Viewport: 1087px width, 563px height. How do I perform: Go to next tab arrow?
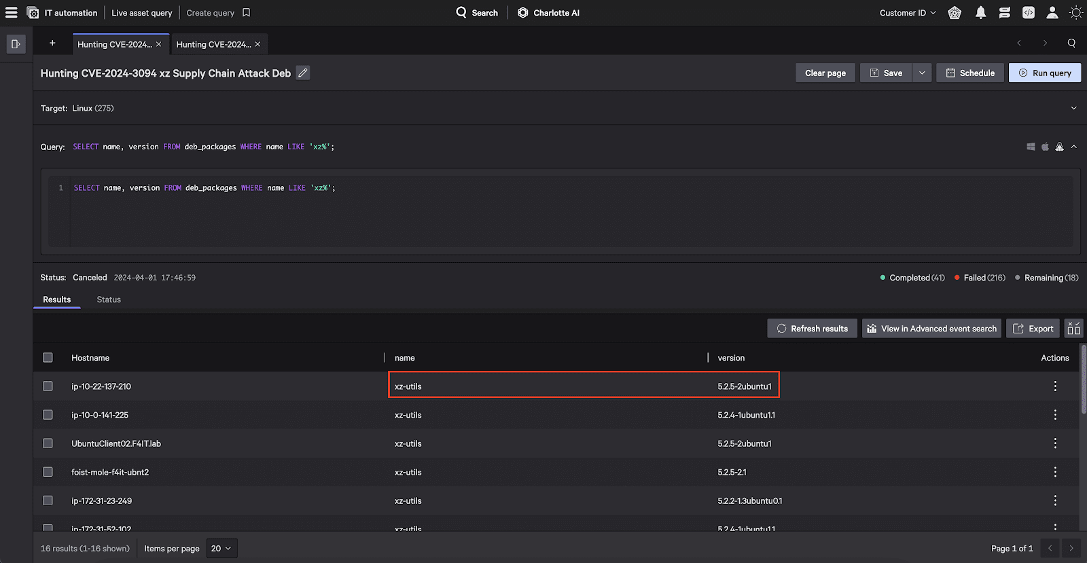[1045, 43]
